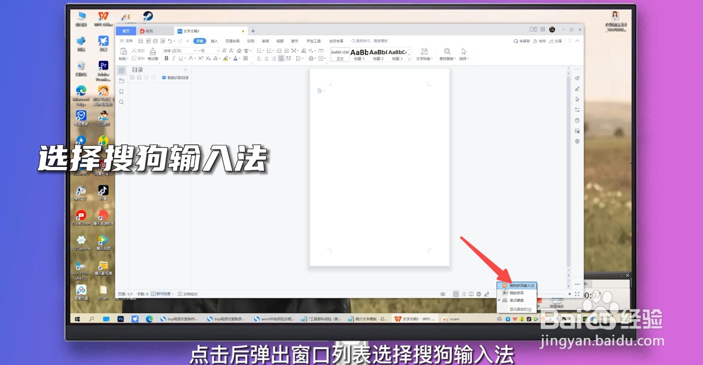Click 智能识别目录 link

tap(175, 78)
